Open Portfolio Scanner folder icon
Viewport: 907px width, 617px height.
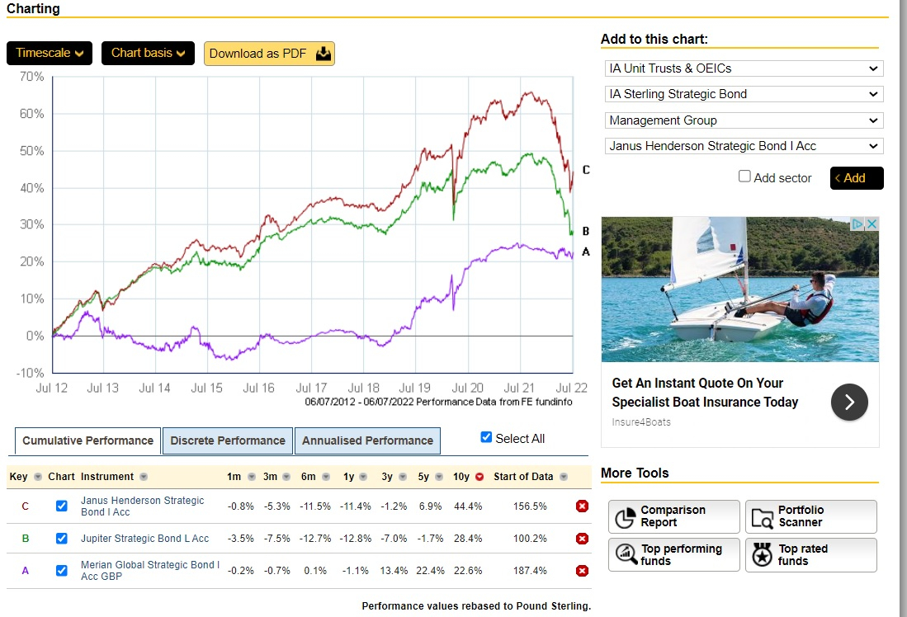(762, 516)
